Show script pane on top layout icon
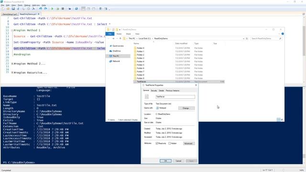This screenshot has width=306, height=172. coord(83,9)
